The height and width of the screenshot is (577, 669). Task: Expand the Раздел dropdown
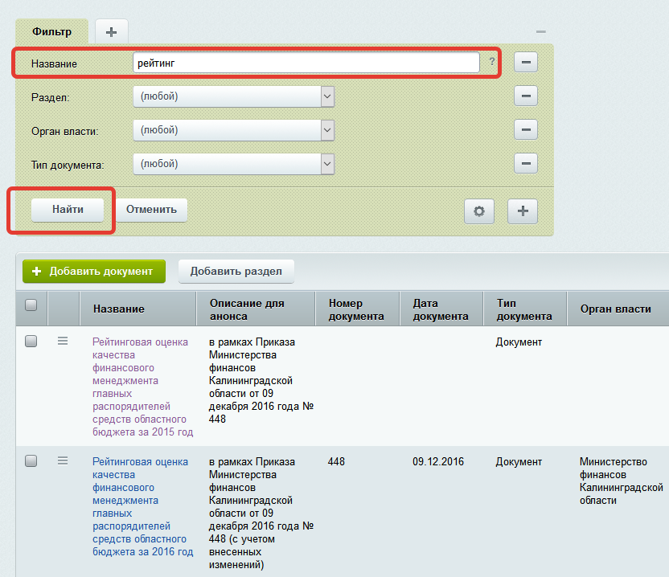click(327, 96)
